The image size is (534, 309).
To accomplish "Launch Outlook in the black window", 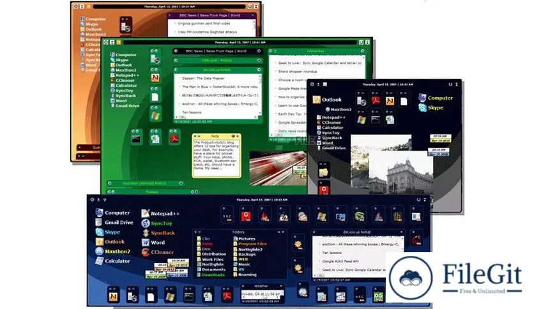I will click(327, 100).
